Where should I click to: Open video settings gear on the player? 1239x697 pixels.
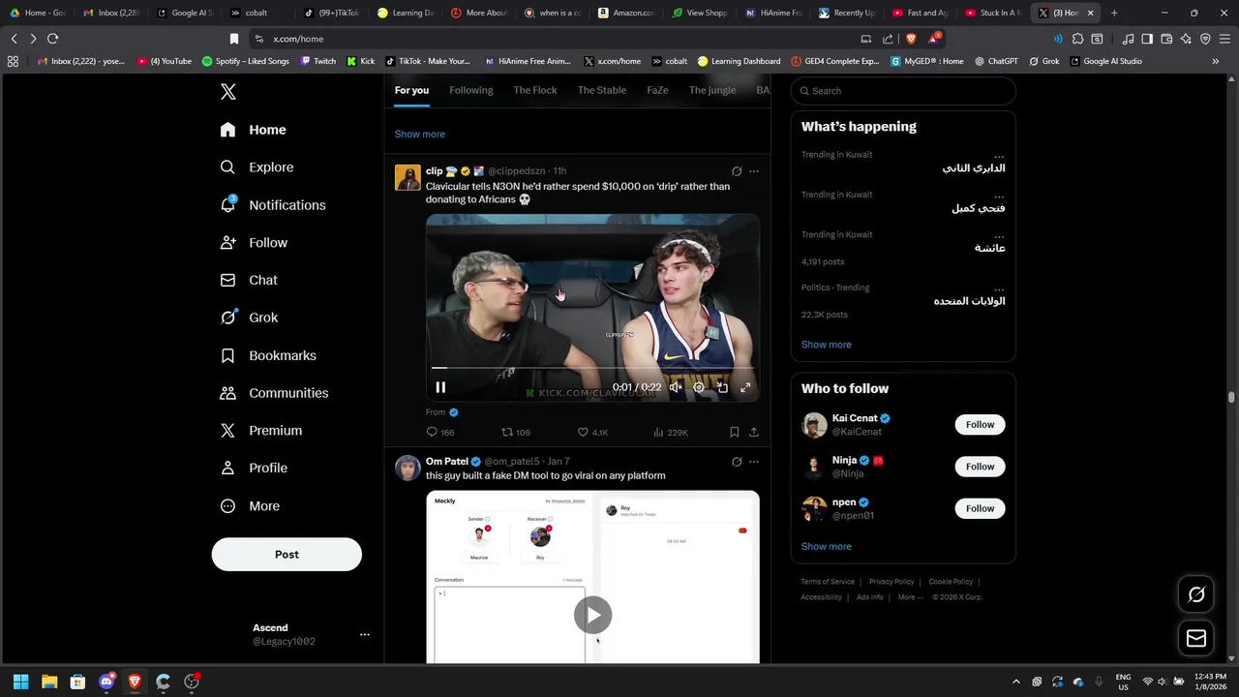click(x=699, y=387)
